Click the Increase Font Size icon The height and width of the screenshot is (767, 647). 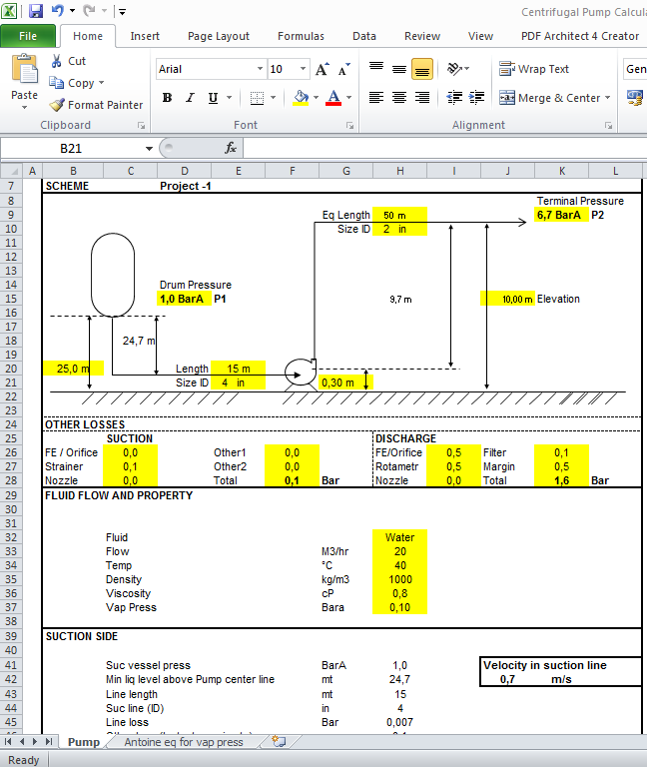click(x=322, y=69)
